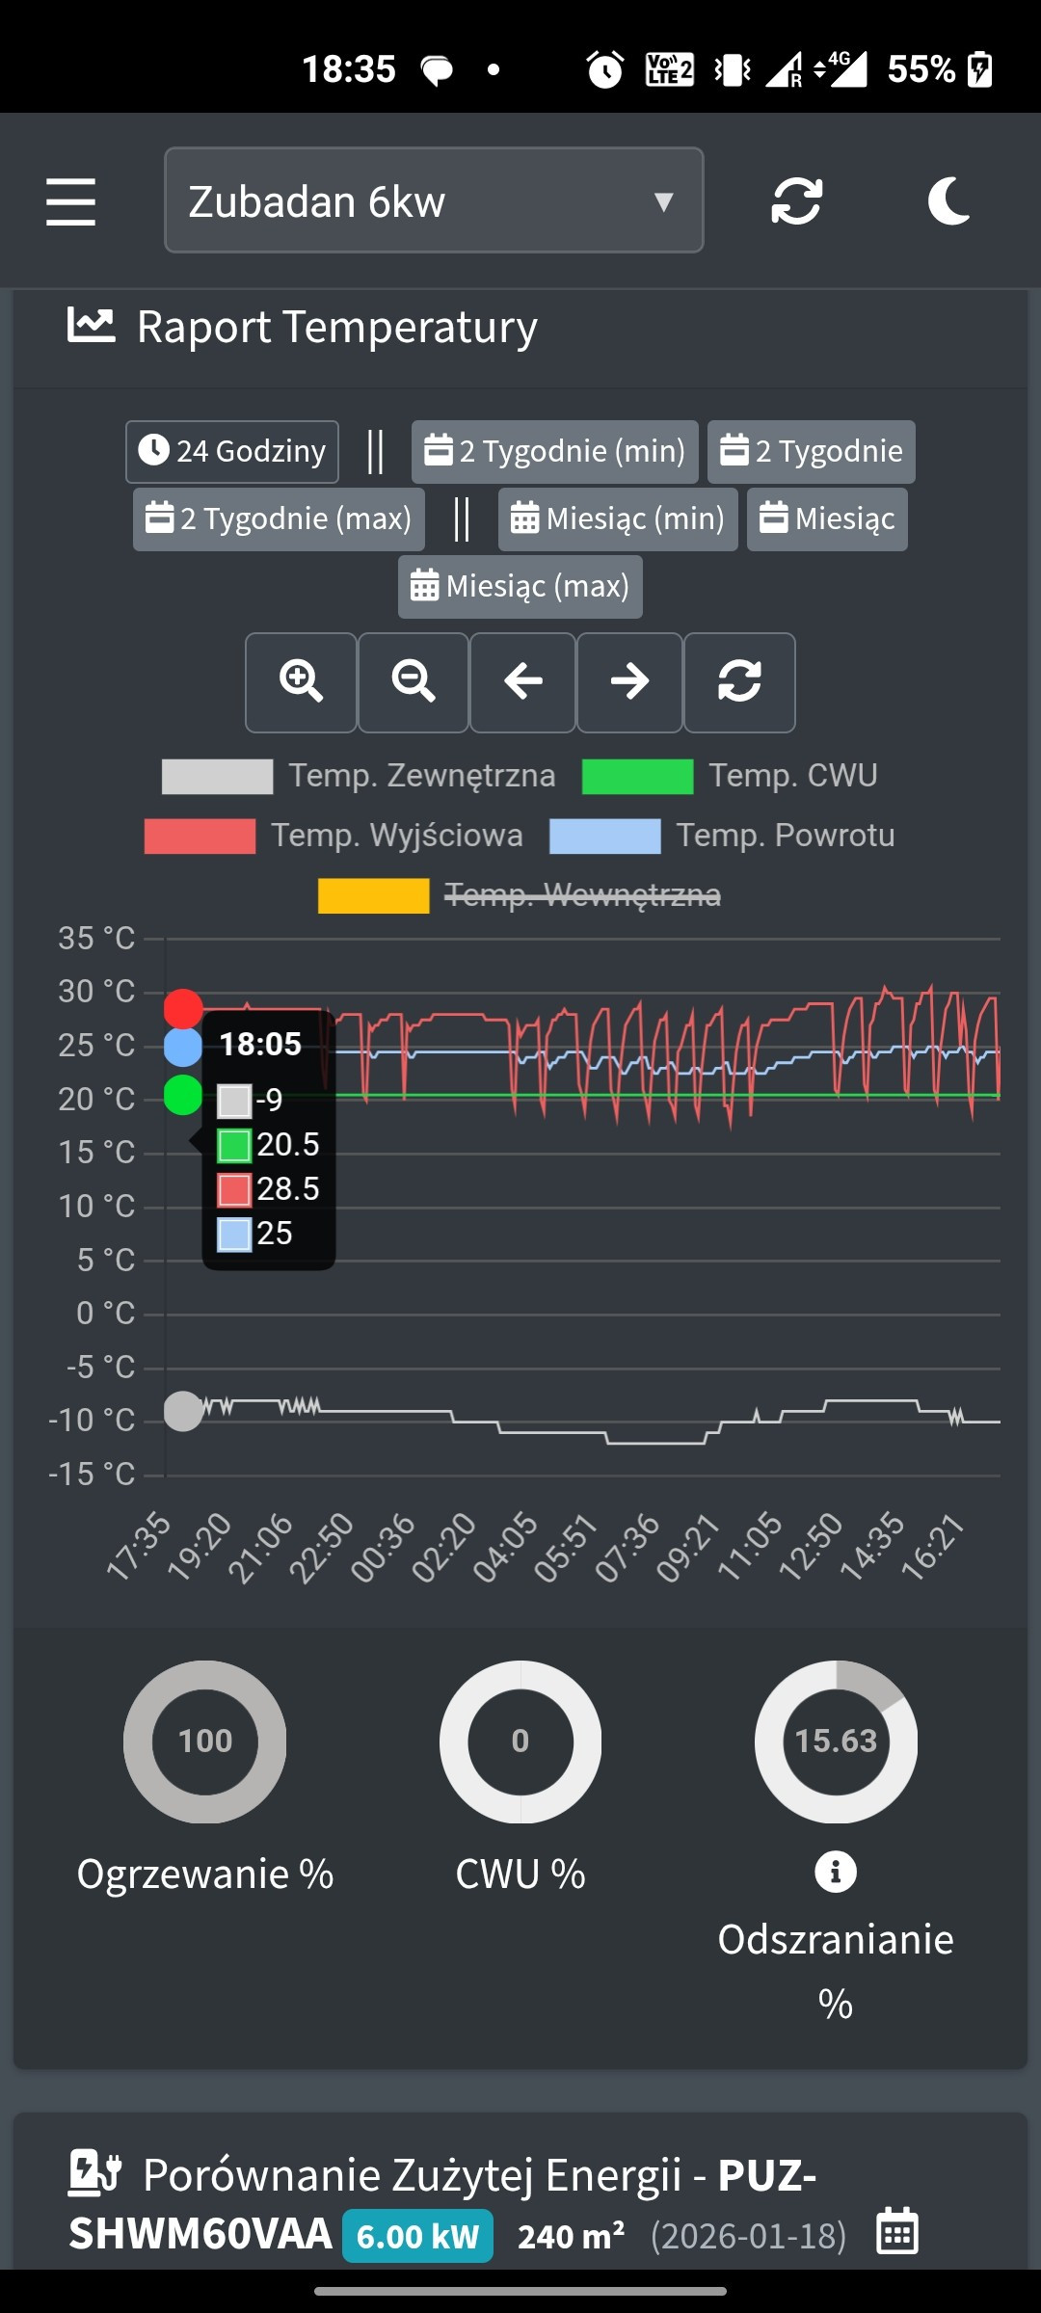1041x2313 pixels.
Task: Pan chart left with arrow button
Action: tap(522, 682)
